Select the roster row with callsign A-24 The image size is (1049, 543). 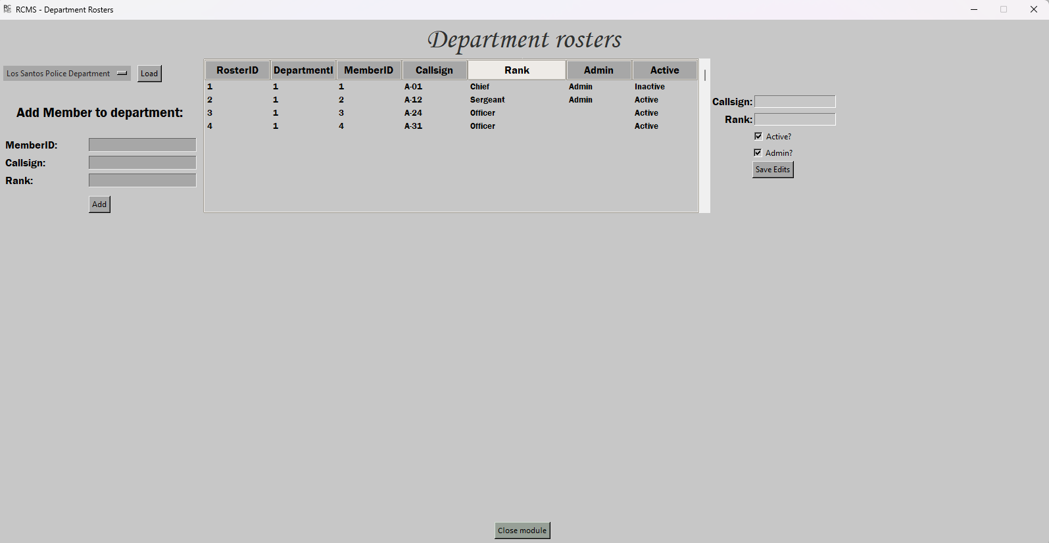pos(451,113)
